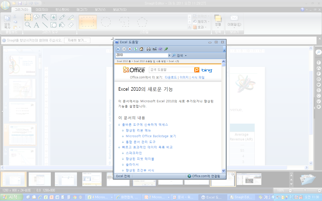This screenshot has width=322, height=201.
Task: Show the table of contents book icon
Action: (160, 49)
